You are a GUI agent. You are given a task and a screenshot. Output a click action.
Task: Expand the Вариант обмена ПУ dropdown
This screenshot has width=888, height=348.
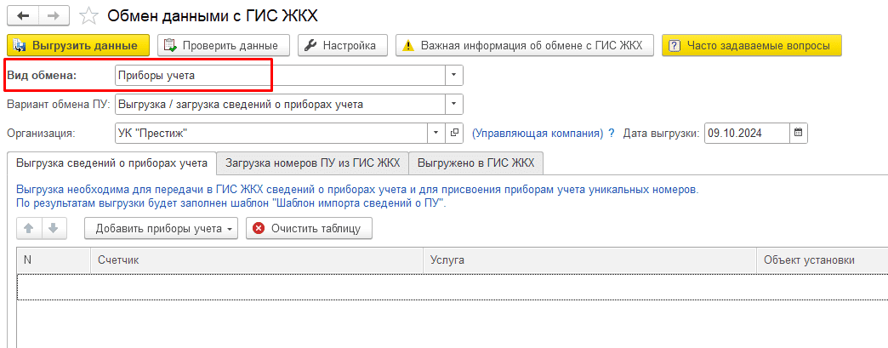click(x=454, y=105)
